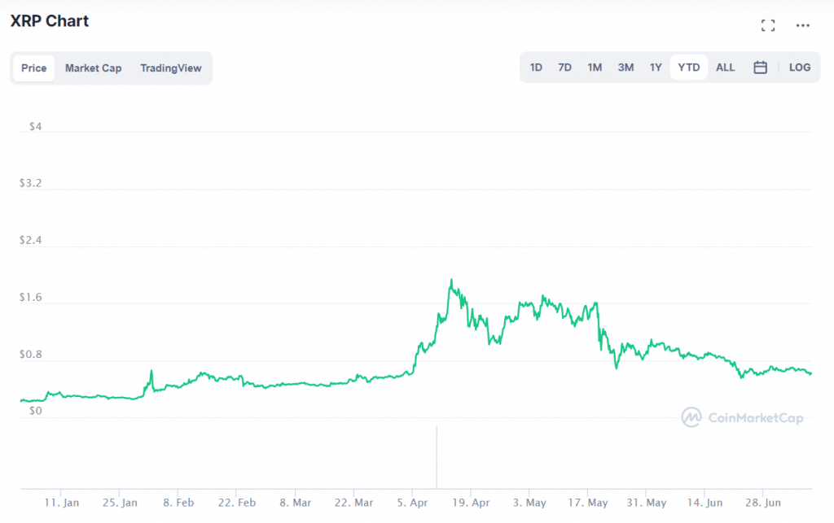Screen dimensions: 834x523
Task: Choose the 1Y time range
Action: (656, 68)
